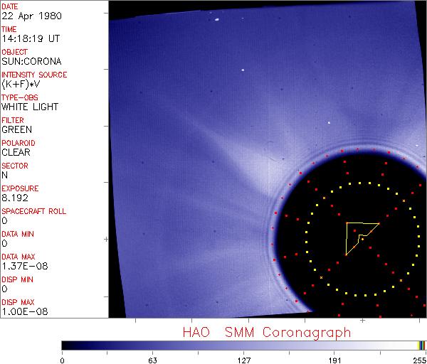
Task: Click the yellow-blue end of the color bar
Action: [x=422, y=345]
